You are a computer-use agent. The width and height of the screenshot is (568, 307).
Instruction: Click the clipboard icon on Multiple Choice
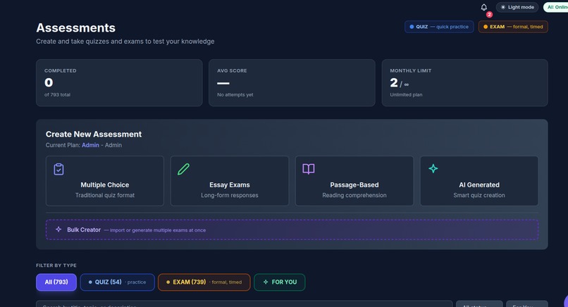[58, 169]
